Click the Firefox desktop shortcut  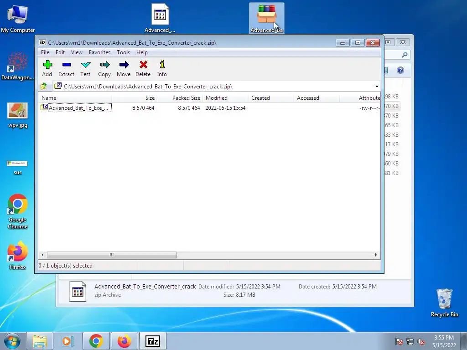point(18,255)
